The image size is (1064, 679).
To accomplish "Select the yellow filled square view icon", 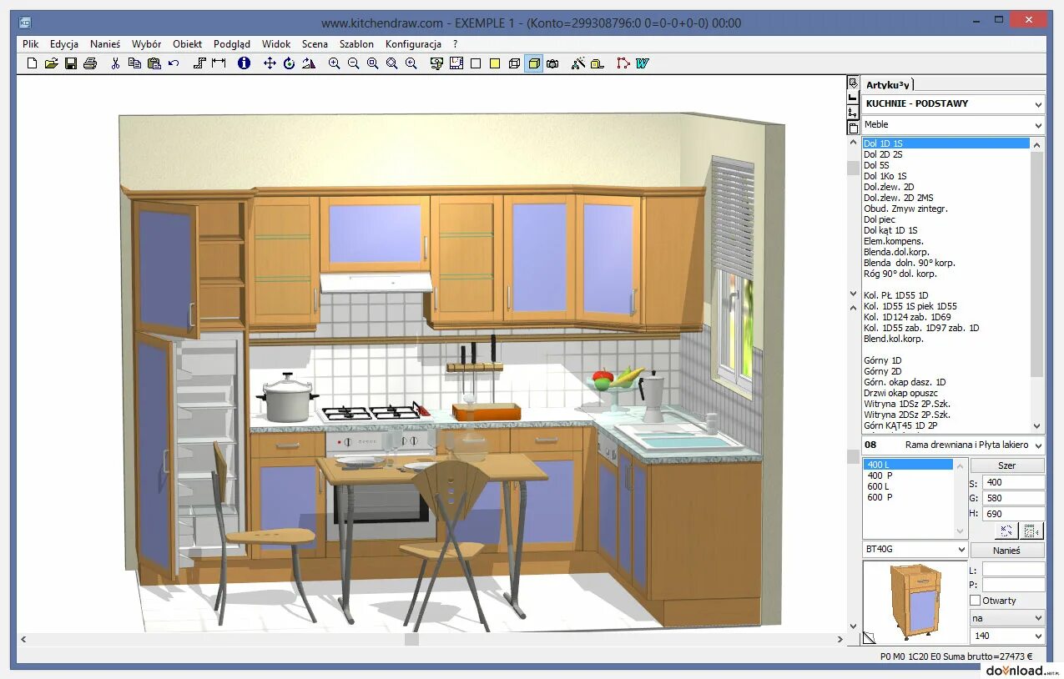I will coord(495,63).
